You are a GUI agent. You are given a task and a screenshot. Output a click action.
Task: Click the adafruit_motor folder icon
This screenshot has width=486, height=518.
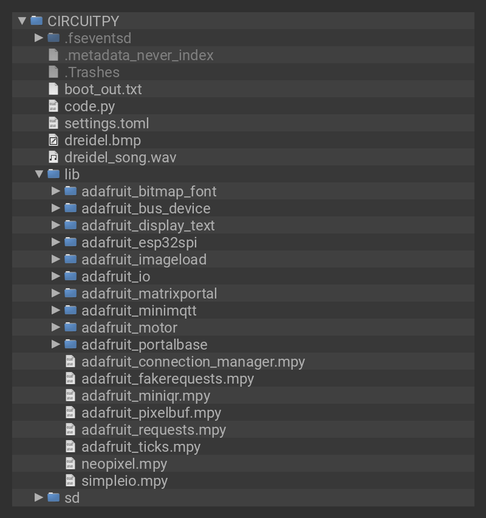point(70,328)
